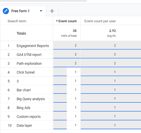141x133 pixels.
Task: Click the 'Avg 0%' text
Action: click(x=111, y=36)
